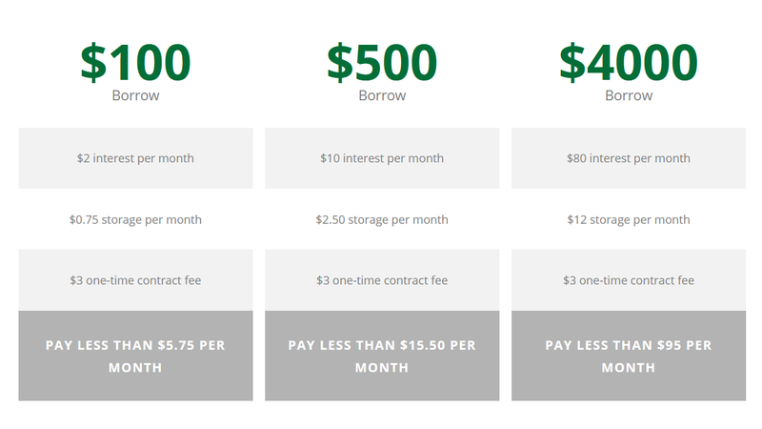Image resolution: width=762 pixels, height=429 pixels.
Task: Click the contract fee row in $500 column
Action: click(382, 280)
